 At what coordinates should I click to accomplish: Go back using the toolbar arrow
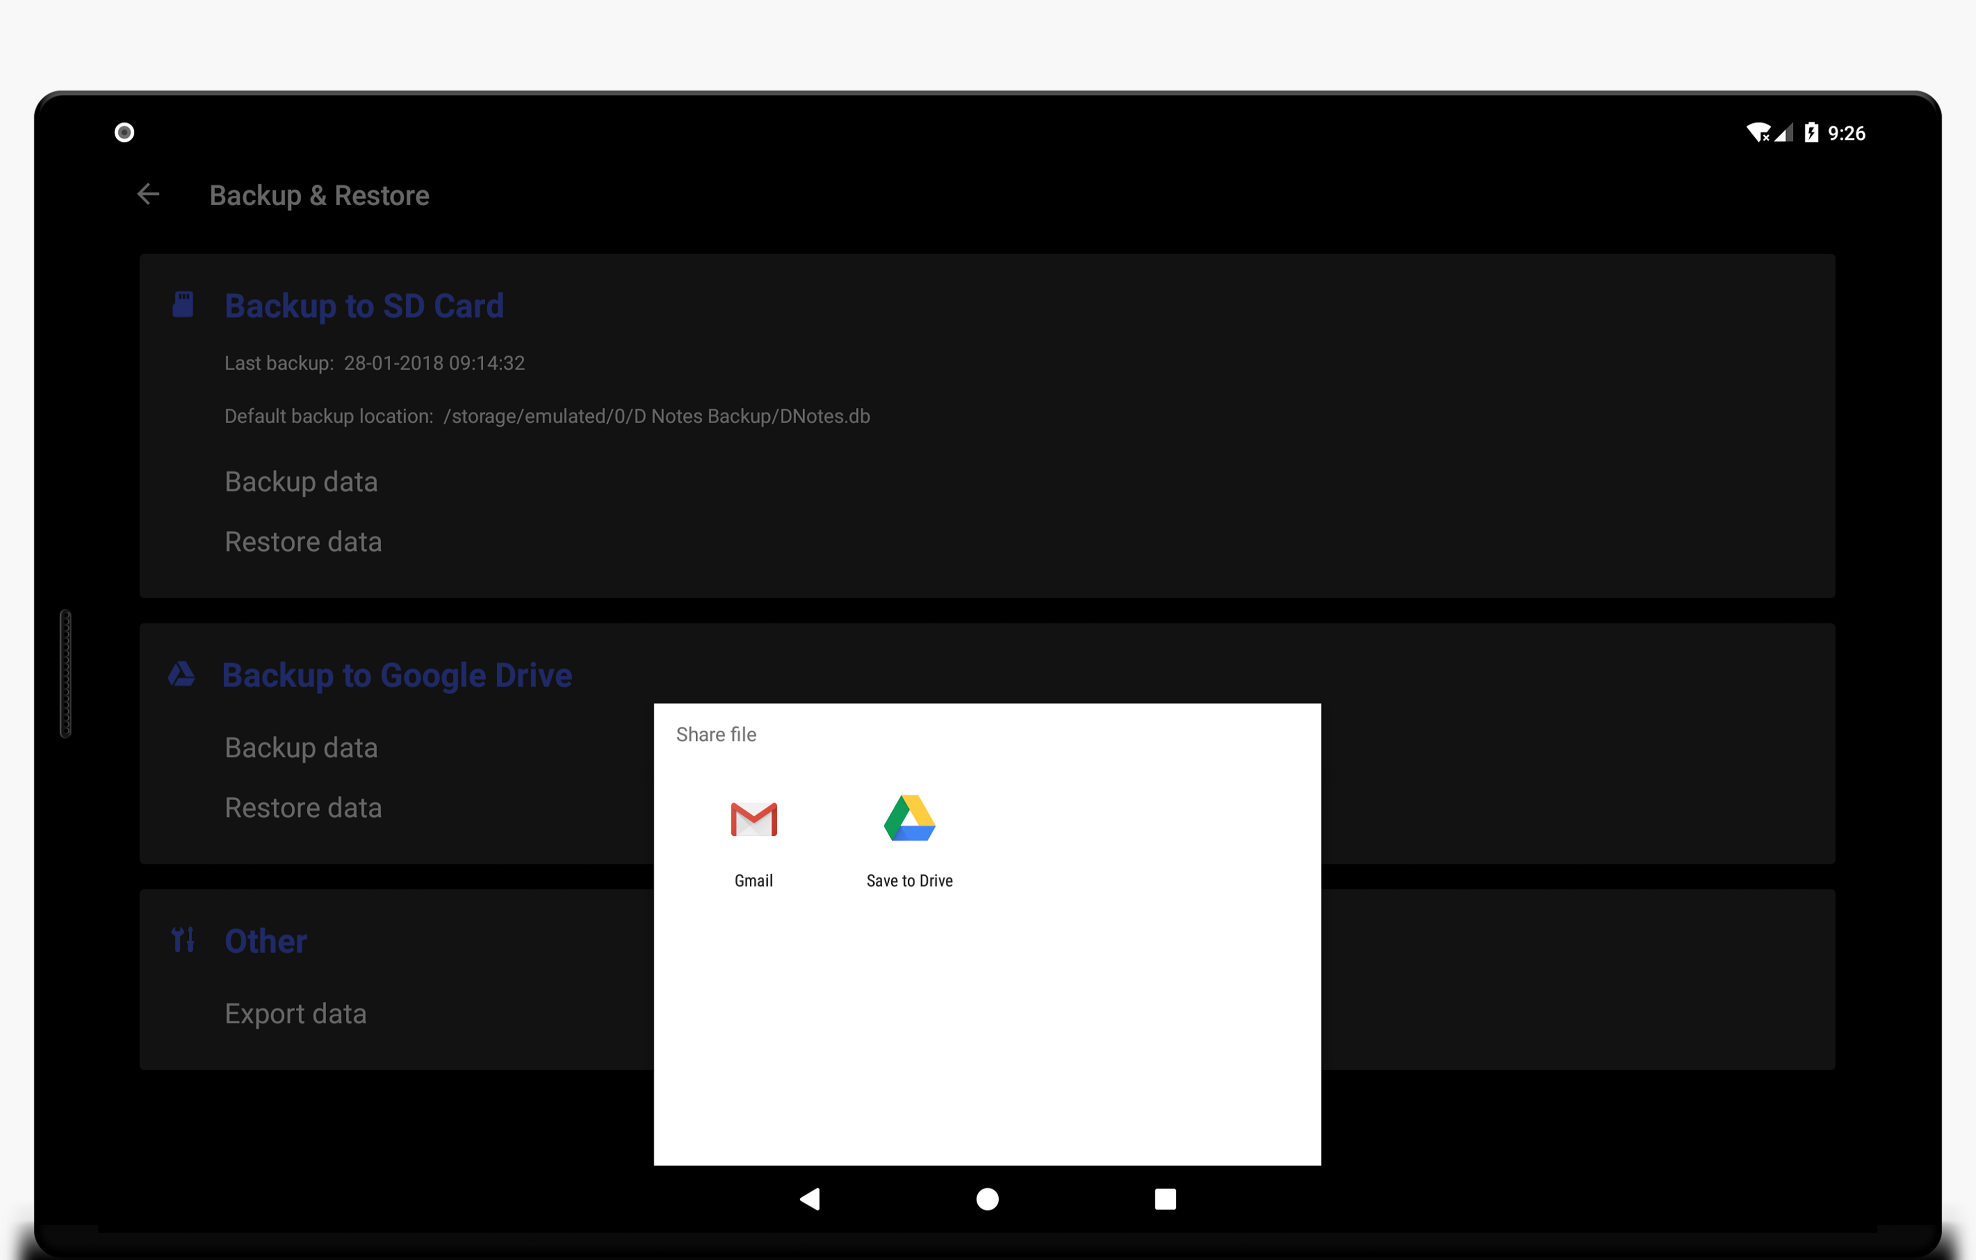149,194
